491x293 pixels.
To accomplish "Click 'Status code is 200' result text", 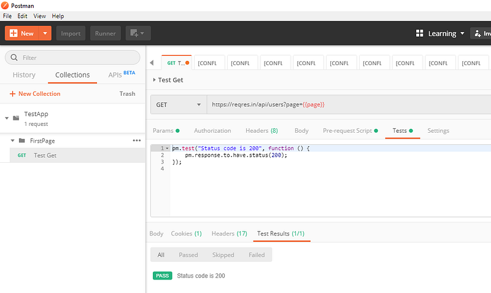I will coord(201,276).
